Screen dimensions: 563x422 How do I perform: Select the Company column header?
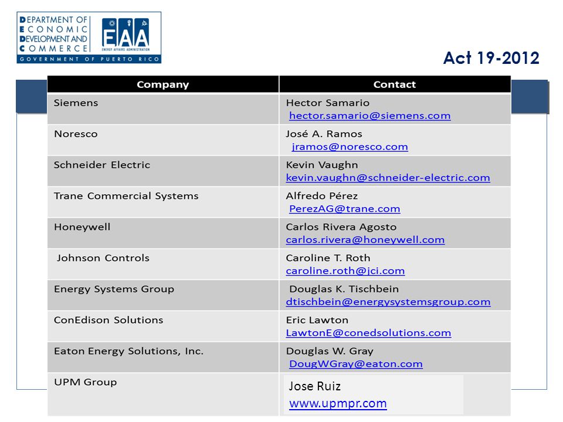point(163,84)
